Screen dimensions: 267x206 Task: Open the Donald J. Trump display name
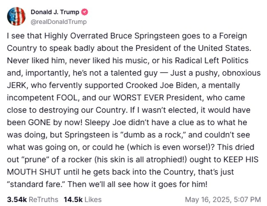point(55,12)
